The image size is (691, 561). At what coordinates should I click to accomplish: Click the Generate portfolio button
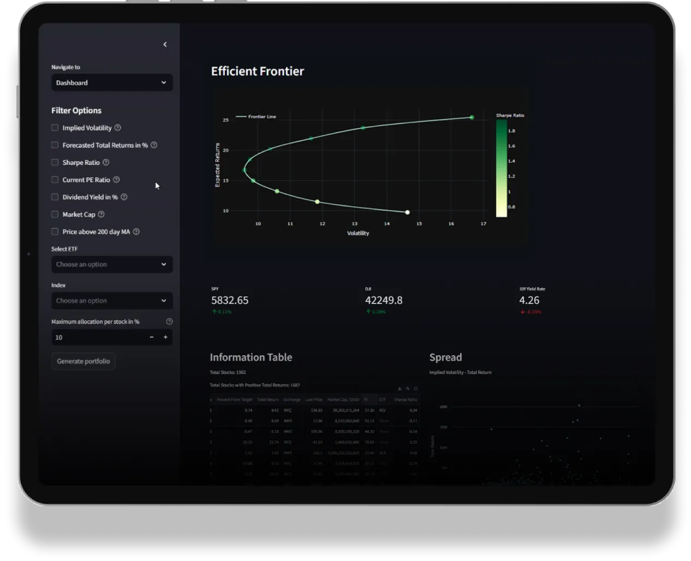[x=84, y=361]
